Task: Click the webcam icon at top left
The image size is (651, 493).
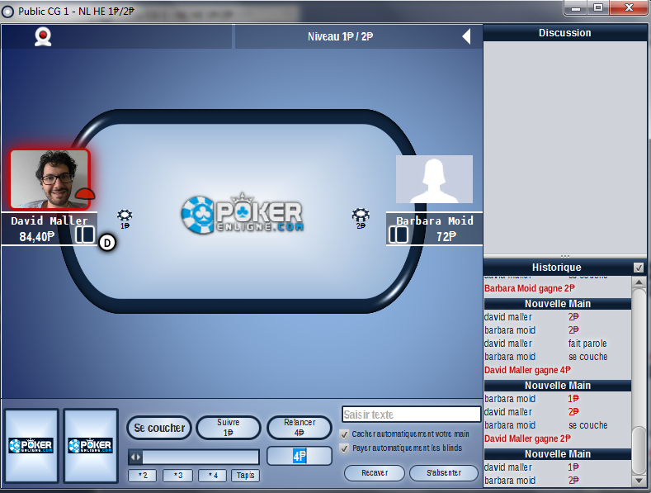Action: [43, 36]
